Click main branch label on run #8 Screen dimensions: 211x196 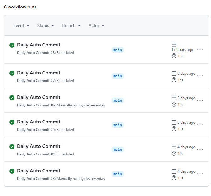point(118,50)
